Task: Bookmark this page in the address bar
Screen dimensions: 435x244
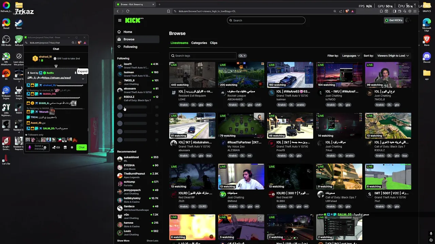Action: coord(169,11)
